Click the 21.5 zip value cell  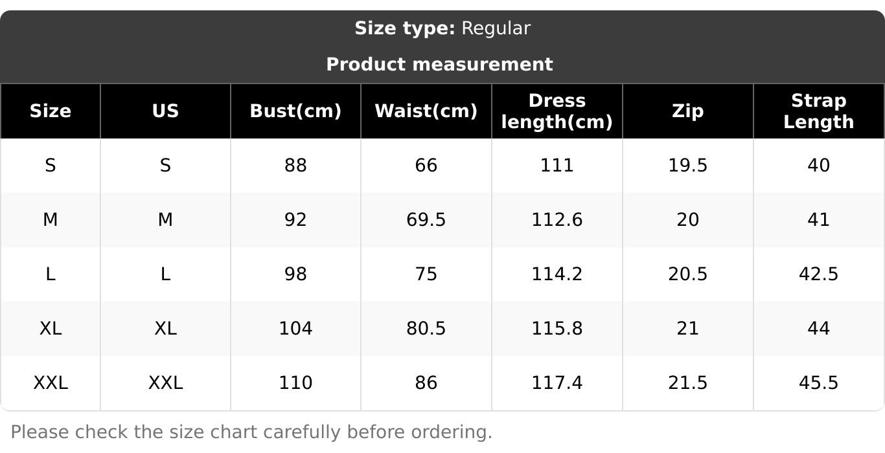(687, 383)
